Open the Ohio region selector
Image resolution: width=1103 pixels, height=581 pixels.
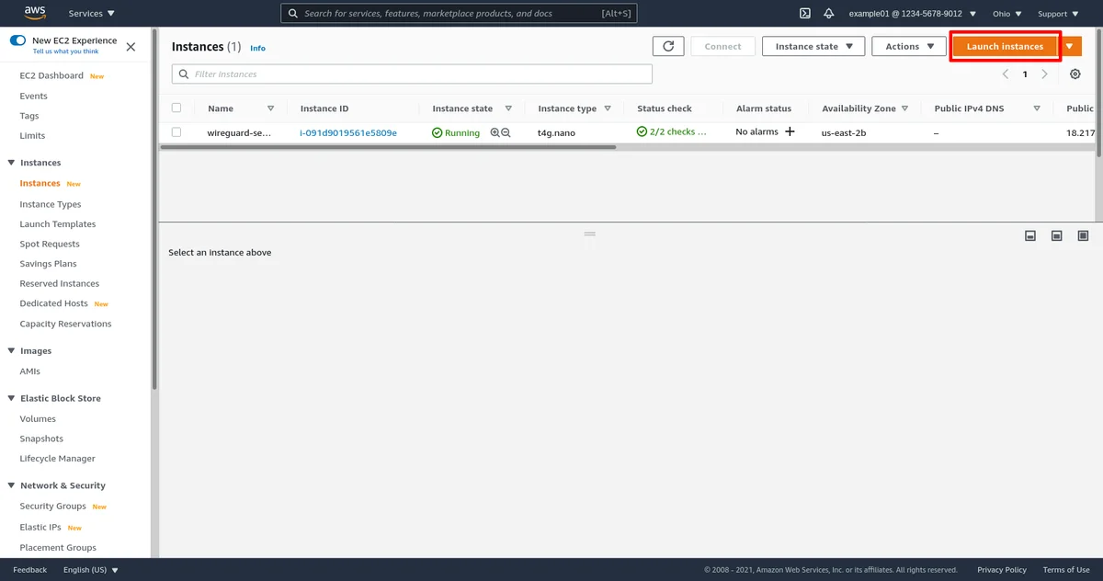pyautogui.click(x=1006, y=14)
